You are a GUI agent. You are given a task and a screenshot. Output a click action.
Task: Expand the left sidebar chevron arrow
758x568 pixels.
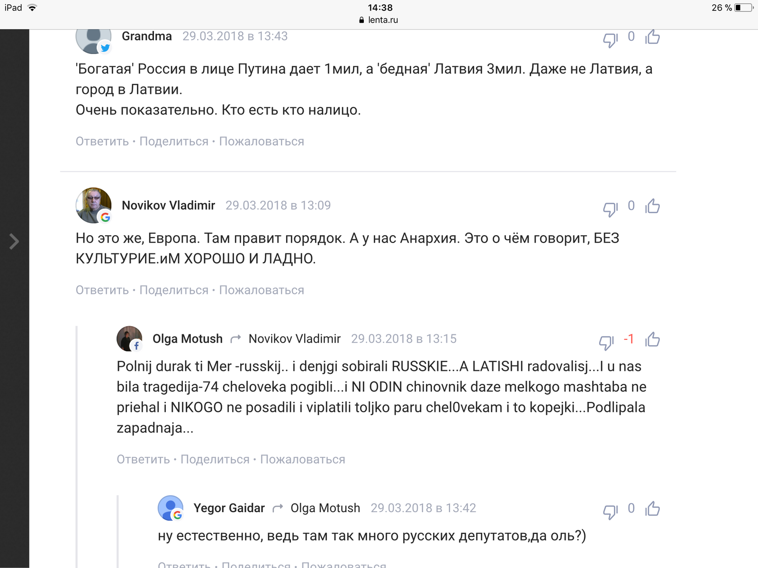click(14, 241)
